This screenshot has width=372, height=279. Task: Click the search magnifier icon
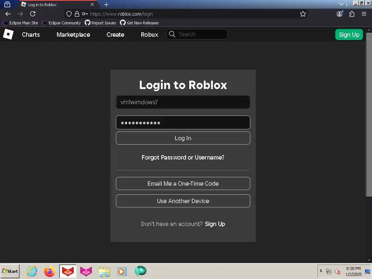[172, 35]
